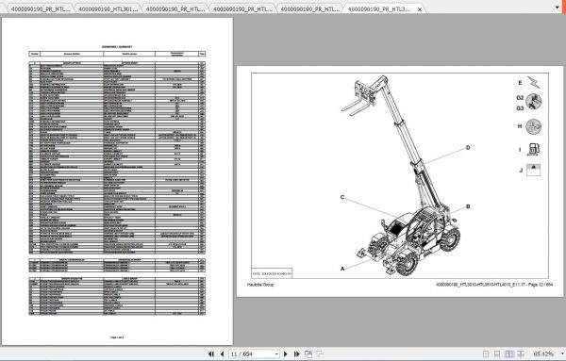
Task: Go to the next page
Action: [286, 354]
